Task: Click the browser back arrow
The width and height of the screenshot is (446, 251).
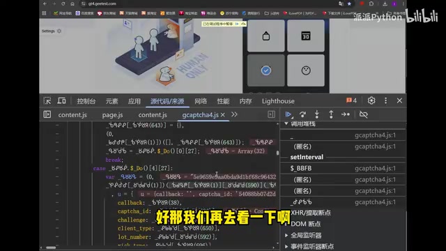Action: [45, 3]
